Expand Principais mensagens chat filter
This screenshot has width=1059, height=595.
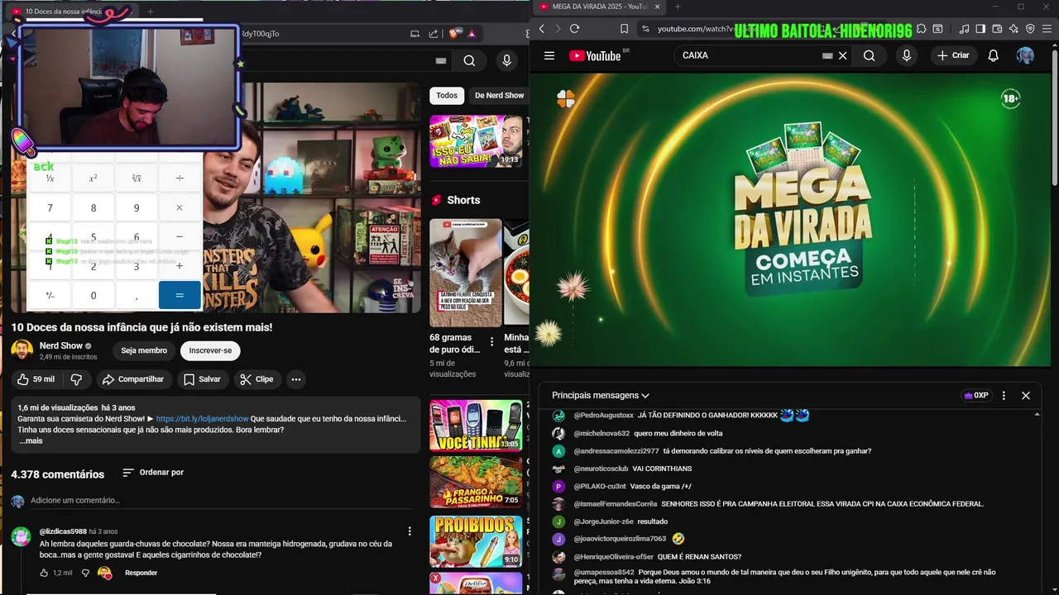(x=601, y=395)
